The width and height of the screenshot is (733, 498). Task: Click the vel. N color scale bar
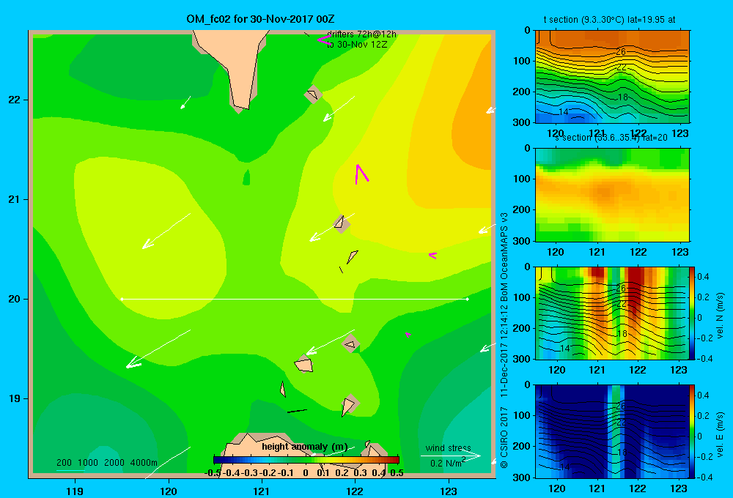(x=693, y=313)
